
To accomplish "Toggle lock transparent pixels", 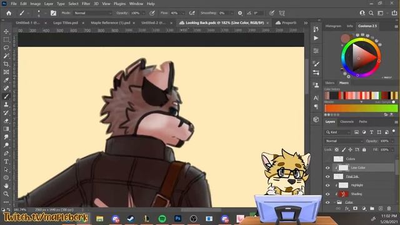I will (337, 150).
